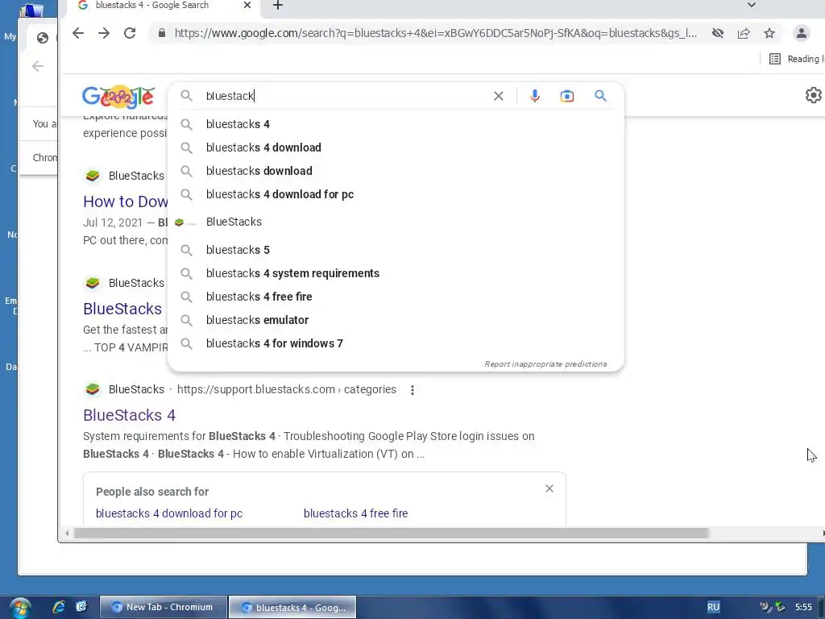
Task: Open a new tab with plus button
Action: click(278, 6)
